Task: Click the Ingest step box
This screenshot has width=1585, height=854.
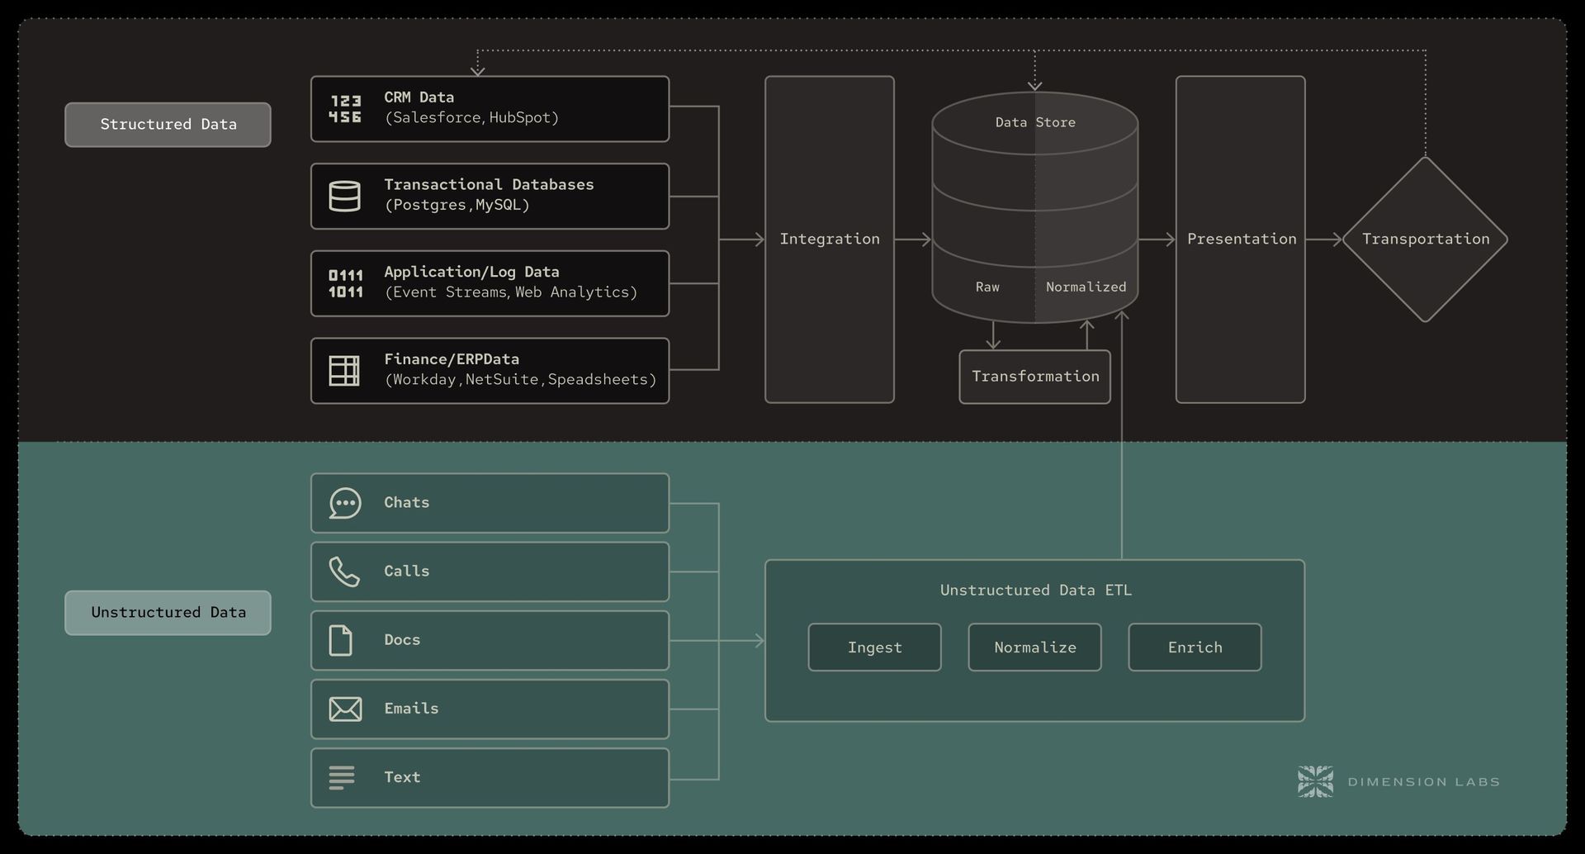Action: (x=874, y=648)
